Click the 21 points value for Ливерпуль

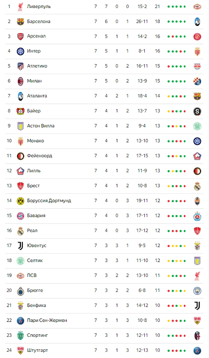pyautogui.click(x=157, y=6)
